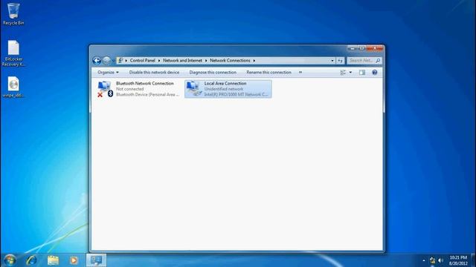Open the Windows Start menu orb
476x267 pixels.
pos(10,260)
